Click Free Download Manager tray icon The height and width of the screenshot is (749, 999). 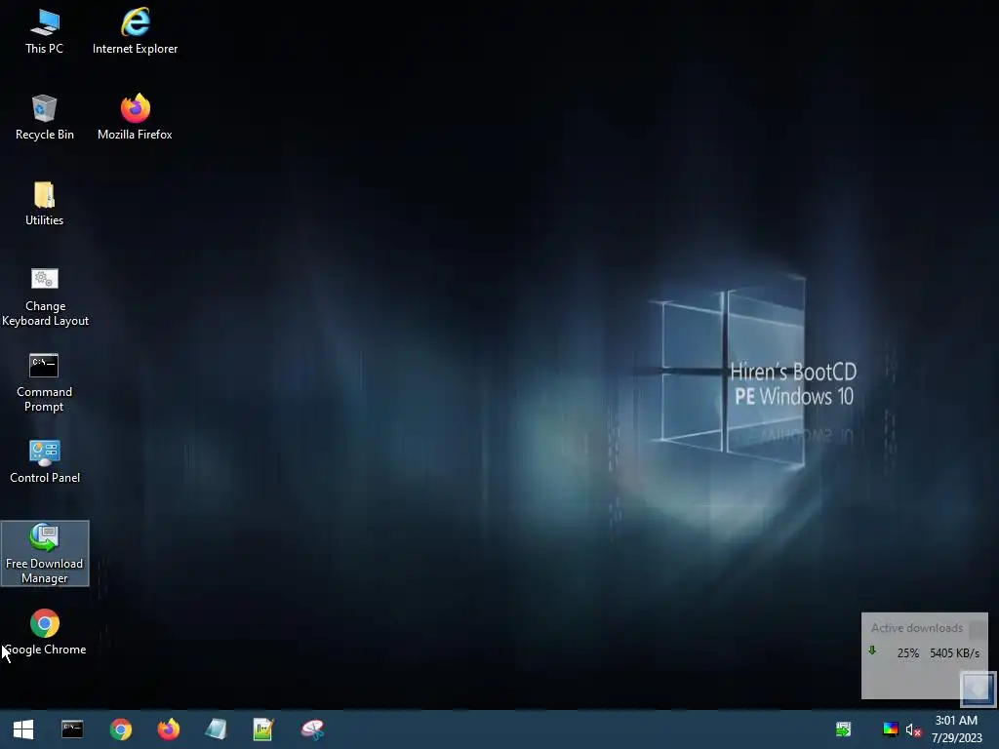[844, 729]
